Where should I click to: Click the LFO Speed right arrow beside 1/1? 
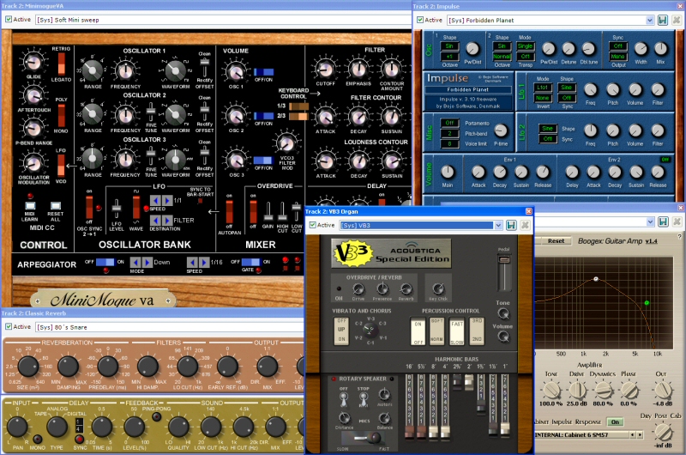pos(167,200)
